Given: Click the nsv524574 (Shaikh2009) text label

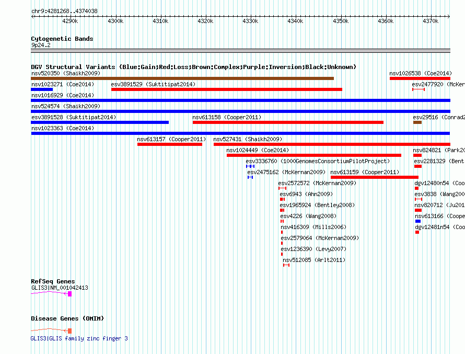Looking at the screenshot, I should [x=66, y=106].
